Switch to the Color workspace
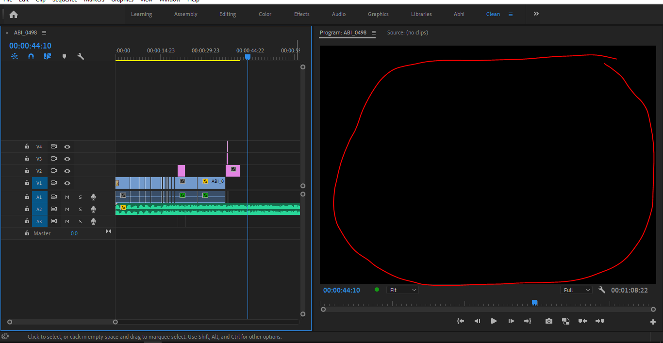Screen dimensions: 663x343 click(x=265, y=14)
